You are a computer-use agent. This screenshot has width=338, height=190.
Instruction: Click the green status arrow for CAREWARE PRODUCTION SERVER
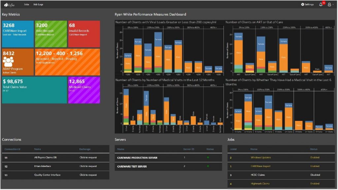(x=208, y=158)
